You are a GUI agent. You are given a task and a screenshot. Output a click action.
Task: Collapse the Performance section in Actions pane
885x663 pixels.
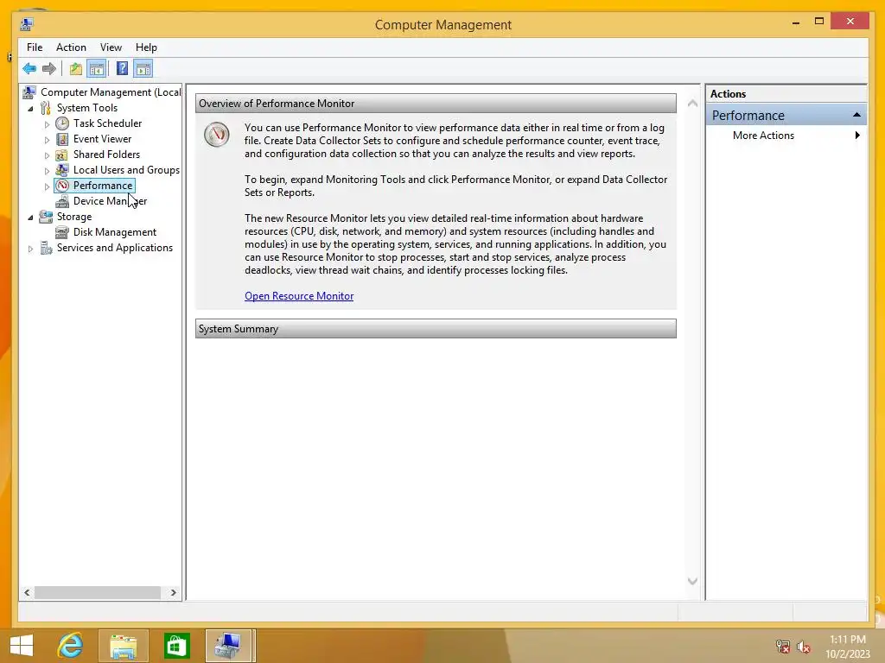(x=856, y=115)
